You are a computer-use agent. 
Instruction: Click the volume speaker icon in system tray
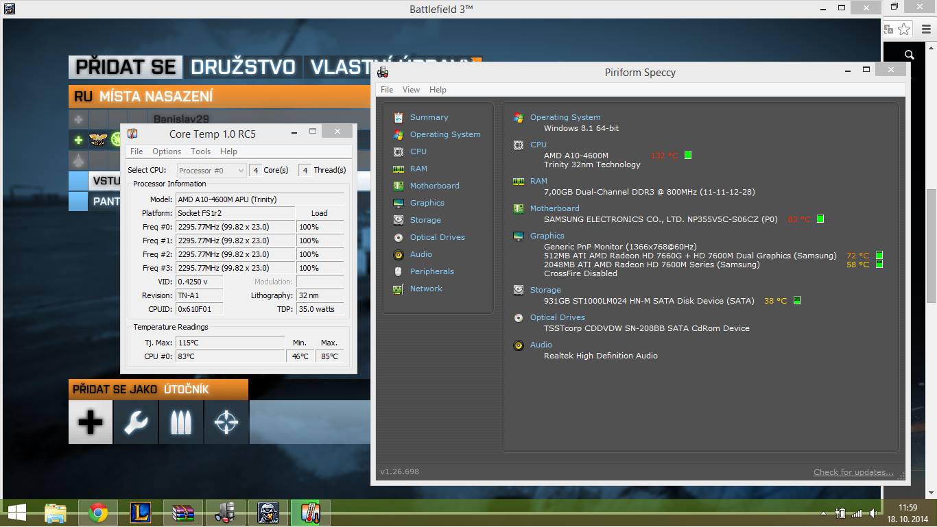(874, 513)
